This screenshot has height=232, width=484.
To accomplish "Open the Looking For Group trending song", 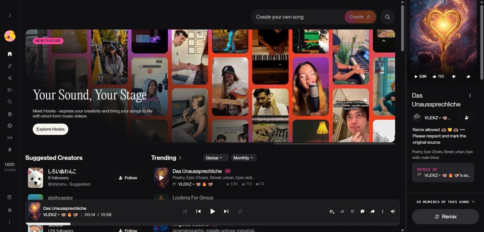I will click(193, 197).
